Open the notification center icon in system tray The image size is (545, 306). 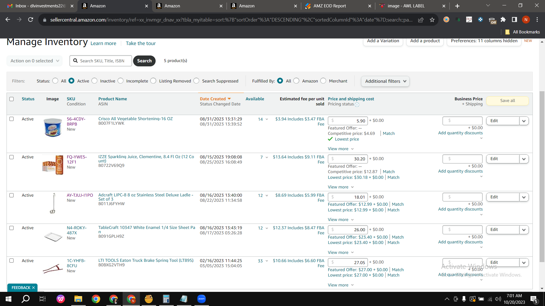pyautogui.click(x=534, y=299)
